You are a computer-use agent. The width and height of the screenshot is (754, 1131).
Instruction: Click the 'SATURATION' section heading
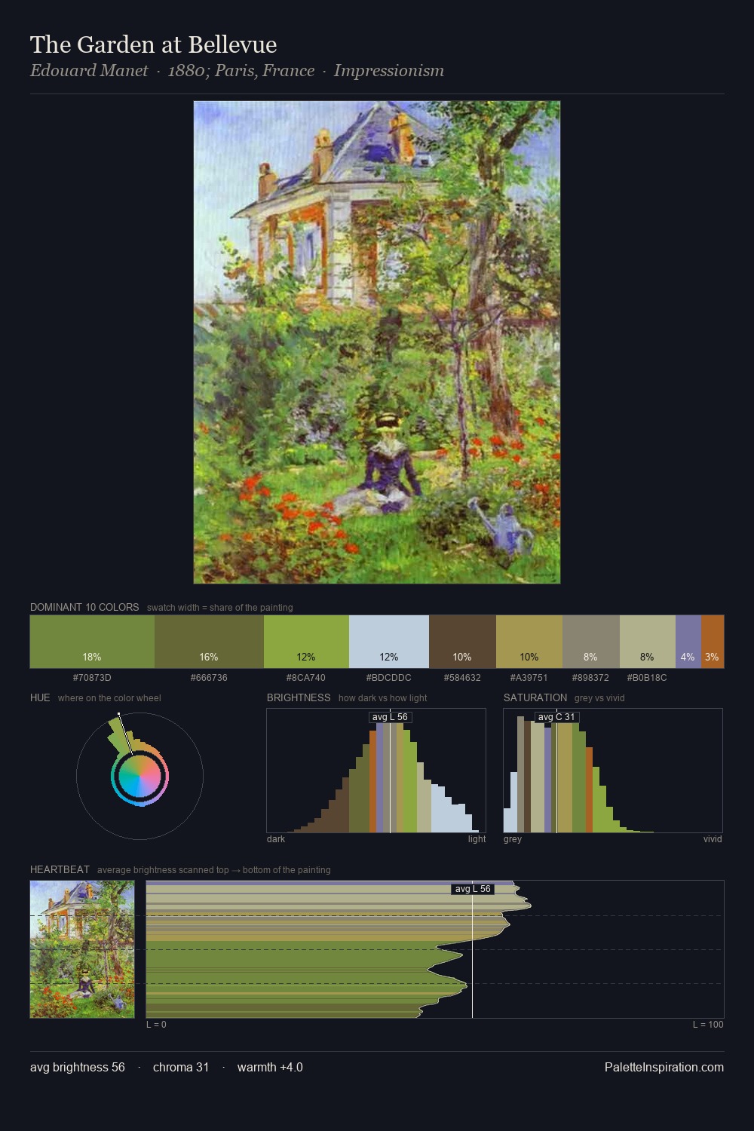pyautogui.click(x=535, y=697)
